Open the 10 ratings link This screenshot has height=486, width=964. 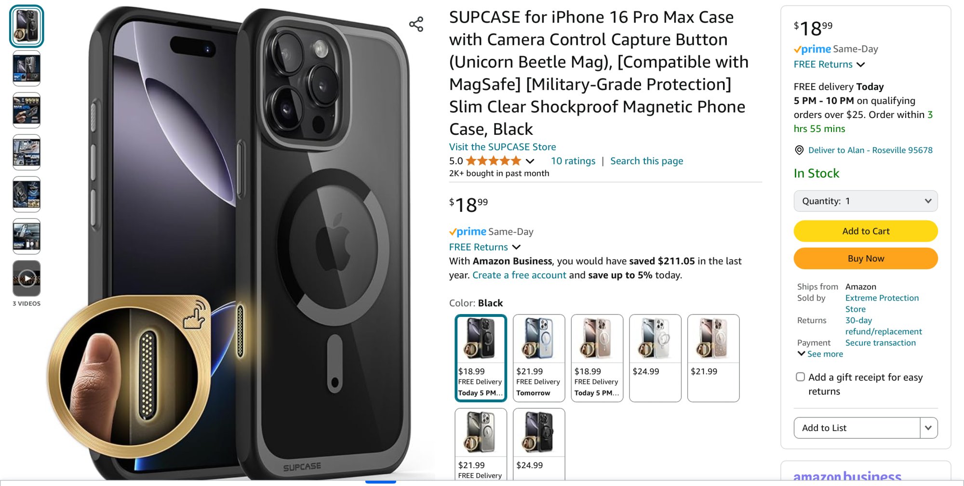point(573,161)
